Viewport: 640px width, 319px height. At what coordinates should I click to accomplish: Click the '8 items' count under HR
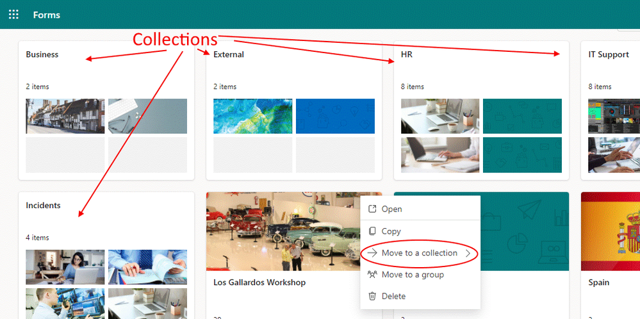click(412, 86)
